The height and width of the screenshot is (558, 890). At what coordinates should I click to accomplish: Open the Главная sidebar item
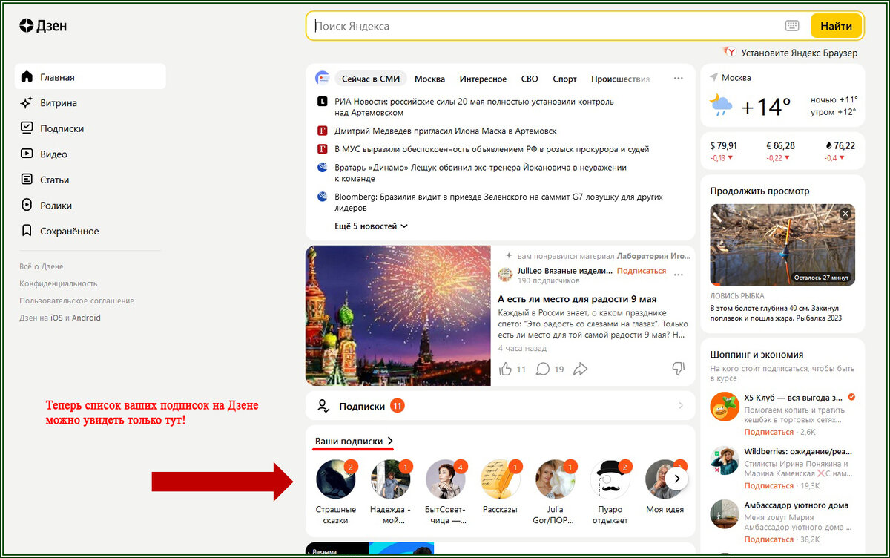point(90,76)
